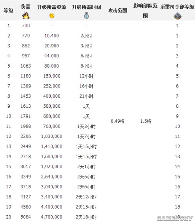The image size is (195, 223).
Task: Click the 10,400 resource cost cell
Action: point(52,36)
